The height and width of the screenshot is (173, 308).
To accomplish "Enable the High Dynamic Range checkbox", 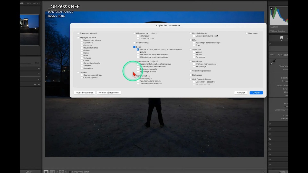I will pos(190,79).
